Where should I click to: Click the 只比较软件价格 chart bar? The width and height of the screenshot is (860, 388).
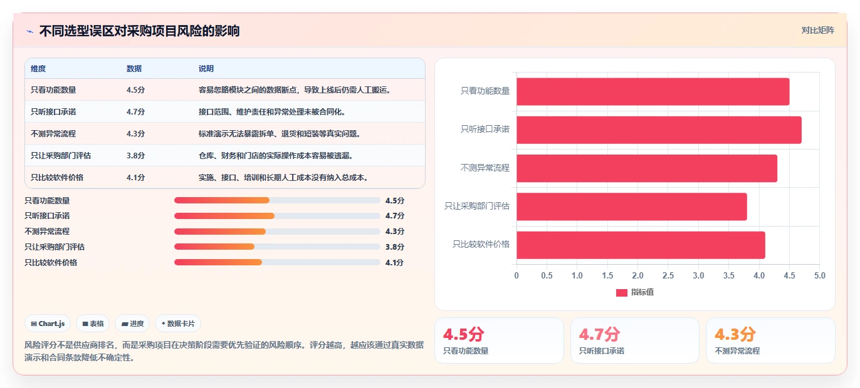tap(641, 245)
